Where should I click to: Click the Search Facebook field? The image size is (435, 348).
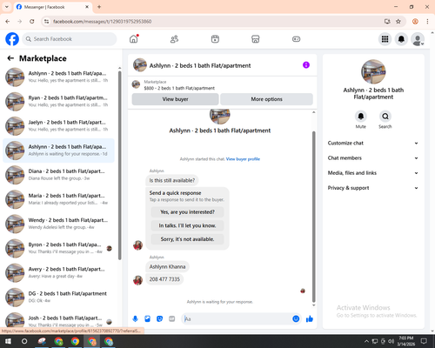coord(70,39)
